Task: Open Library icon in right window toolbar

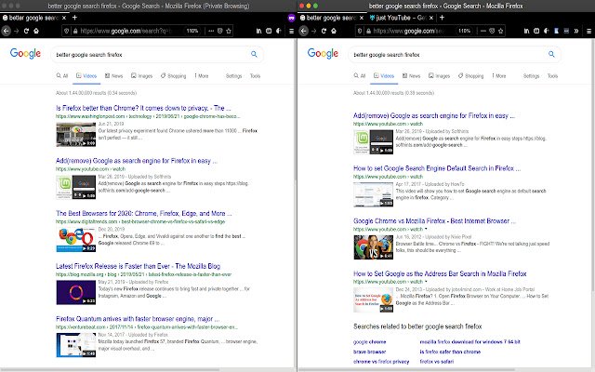Action: (x=527, y=31)
